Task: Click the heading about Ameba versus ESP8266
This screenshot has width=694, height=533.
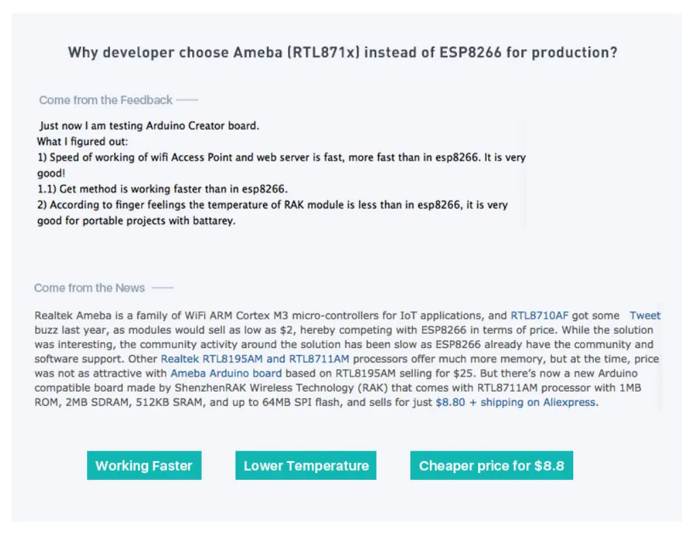Action: coord(342,52)
